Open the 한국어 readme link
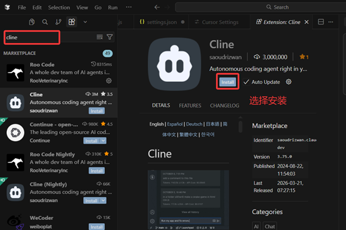Viewport: 346px width, 230px height. (207, 134)
